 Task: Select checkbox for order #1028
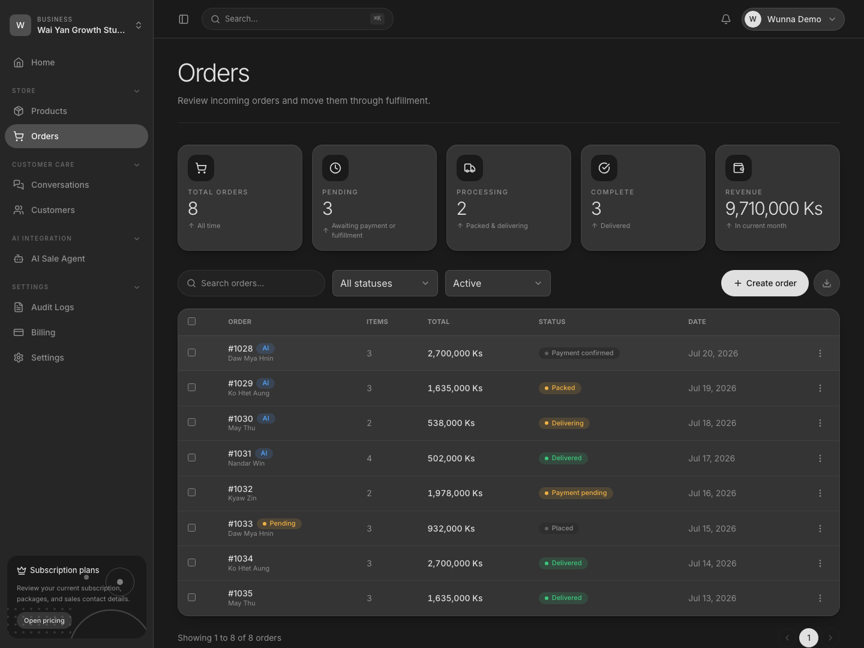pyautogui.click(x=192, y=353)
